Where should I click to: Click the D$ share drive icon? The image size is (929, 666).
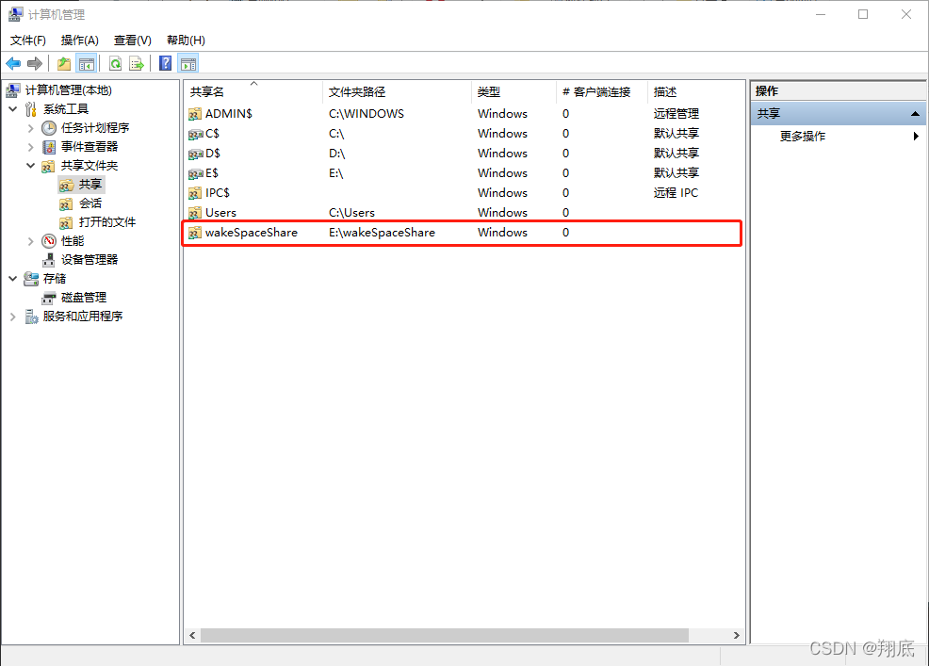[x=195, y=154]
